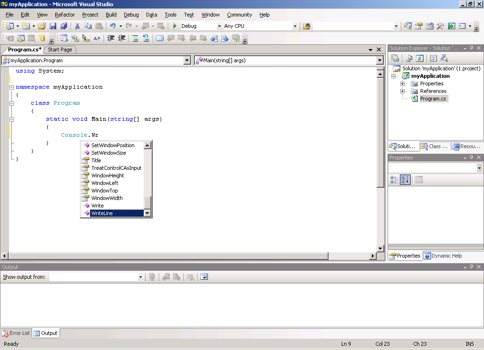Start debugging with the green play icon
The height and width of the screenshot is (350, 484).
click(x=175, y=26)
